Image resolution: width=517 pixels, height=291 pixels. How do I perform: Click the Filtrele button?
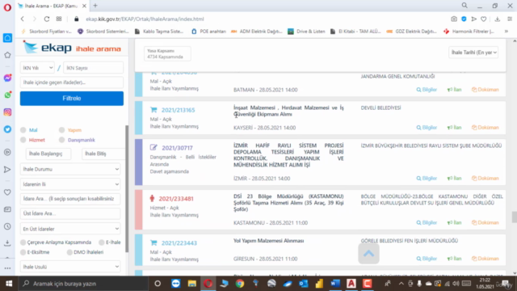tap(72, 99)
